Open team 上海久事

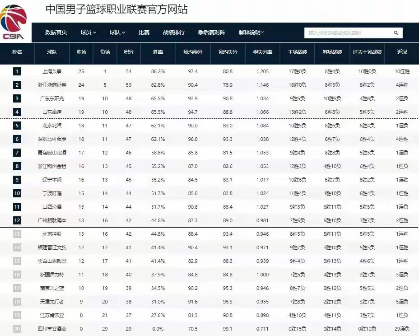(52, 71)
